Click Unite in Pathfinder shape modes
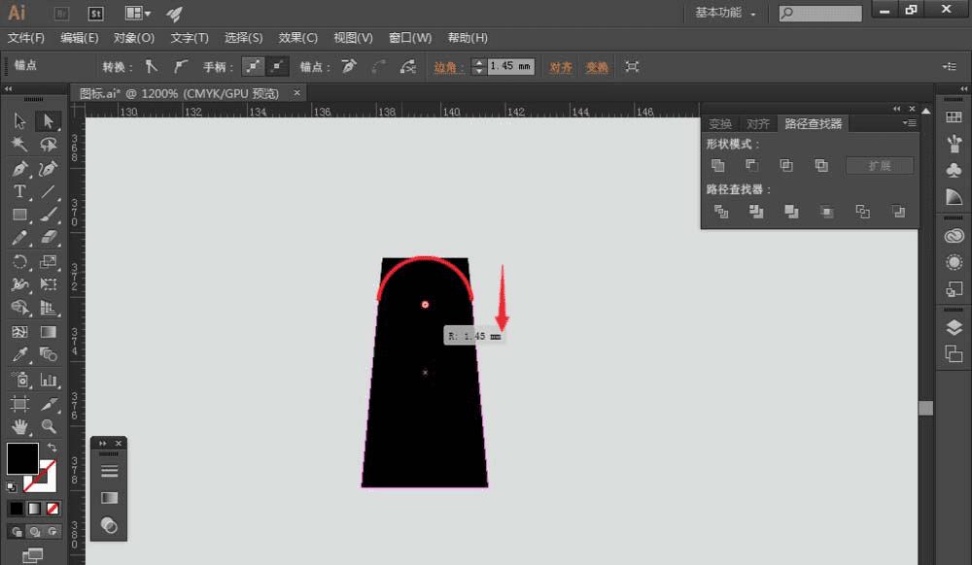This screenshot has width=972, height=565. point(718,165)
